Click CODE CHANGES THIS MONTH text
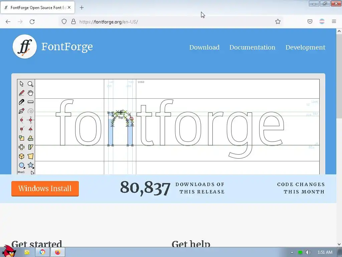342x257 pixels. click(x=301, y=188)
